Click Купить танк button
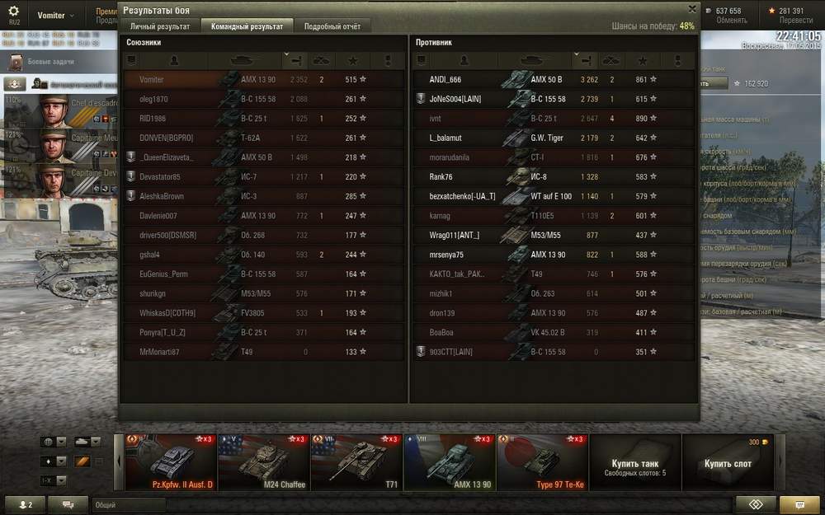This screenshot has height=515, width=825. pyautogui.click(x=635, y=462)
